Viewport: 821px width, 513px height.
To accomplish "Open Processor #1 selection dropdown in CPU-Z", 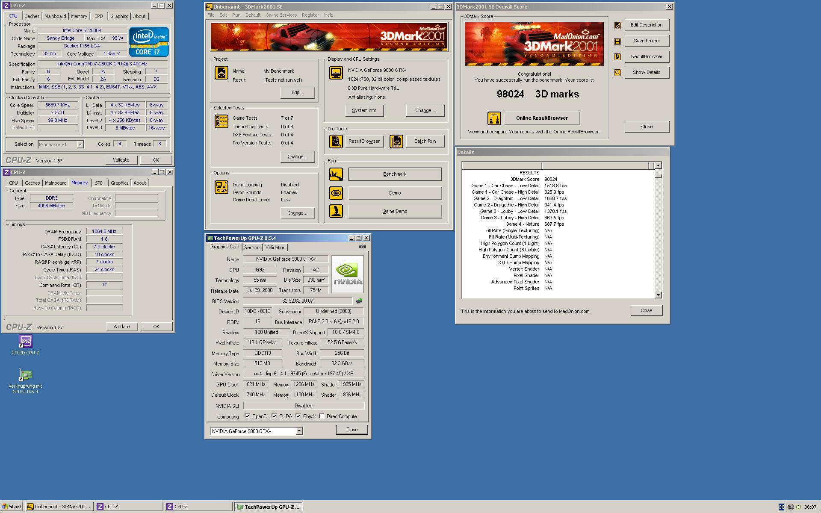I will pyautogui.click(x=80, y=144).
